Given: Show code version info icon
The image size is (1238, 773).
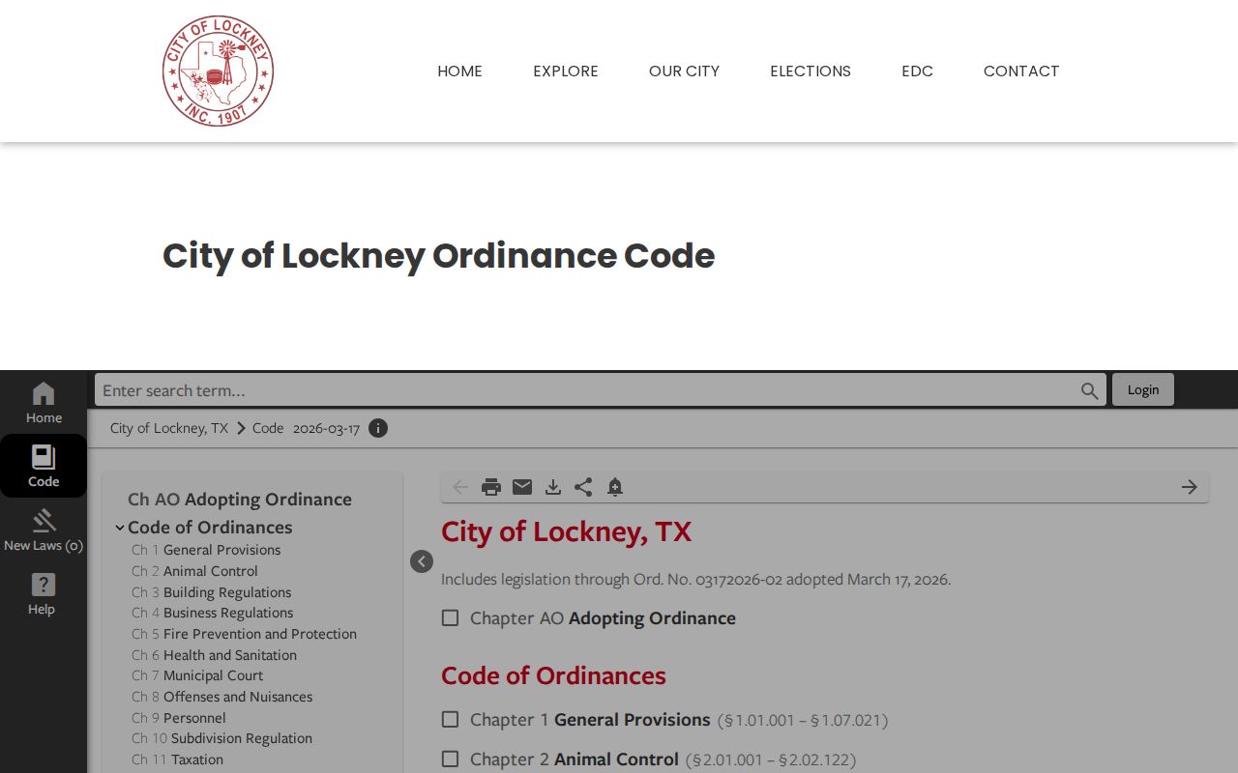Looking at the screenshot, I should tap(378, 428).
